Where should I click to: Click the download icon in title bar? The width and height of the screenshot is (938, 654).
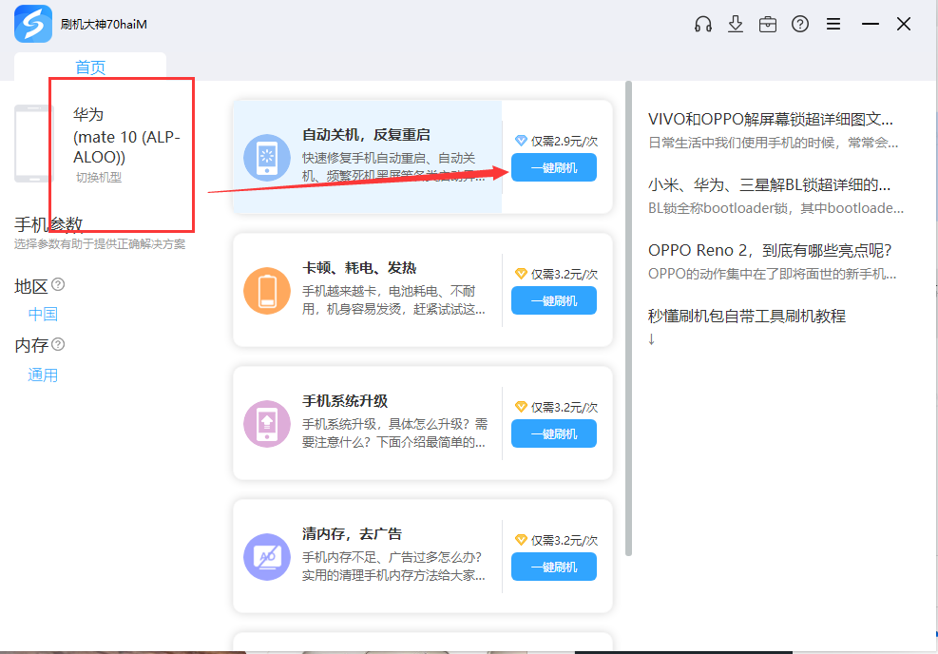pos(736,24)
